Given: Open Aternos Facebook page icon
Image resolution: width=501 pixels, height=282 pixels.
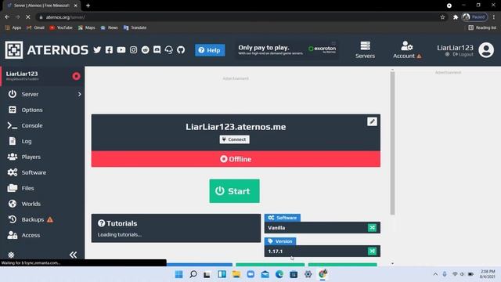Looking at the screenshot, I should click(x=109, y=50).
